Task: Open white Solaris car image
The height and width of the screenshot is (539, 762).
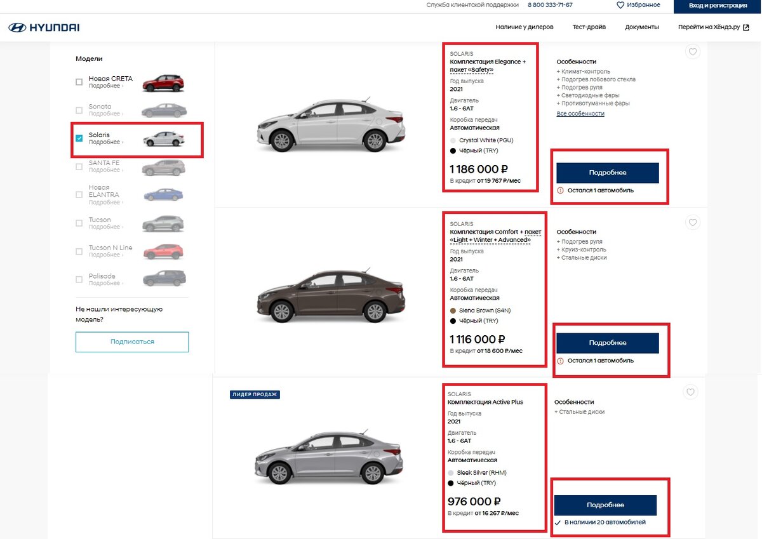Action: (331, 124)
